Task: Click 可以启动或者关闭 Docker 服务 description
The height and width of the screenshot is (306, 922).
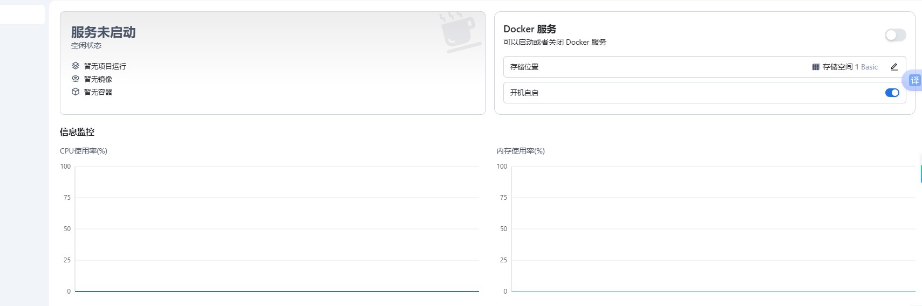Action: coord(555,42)
